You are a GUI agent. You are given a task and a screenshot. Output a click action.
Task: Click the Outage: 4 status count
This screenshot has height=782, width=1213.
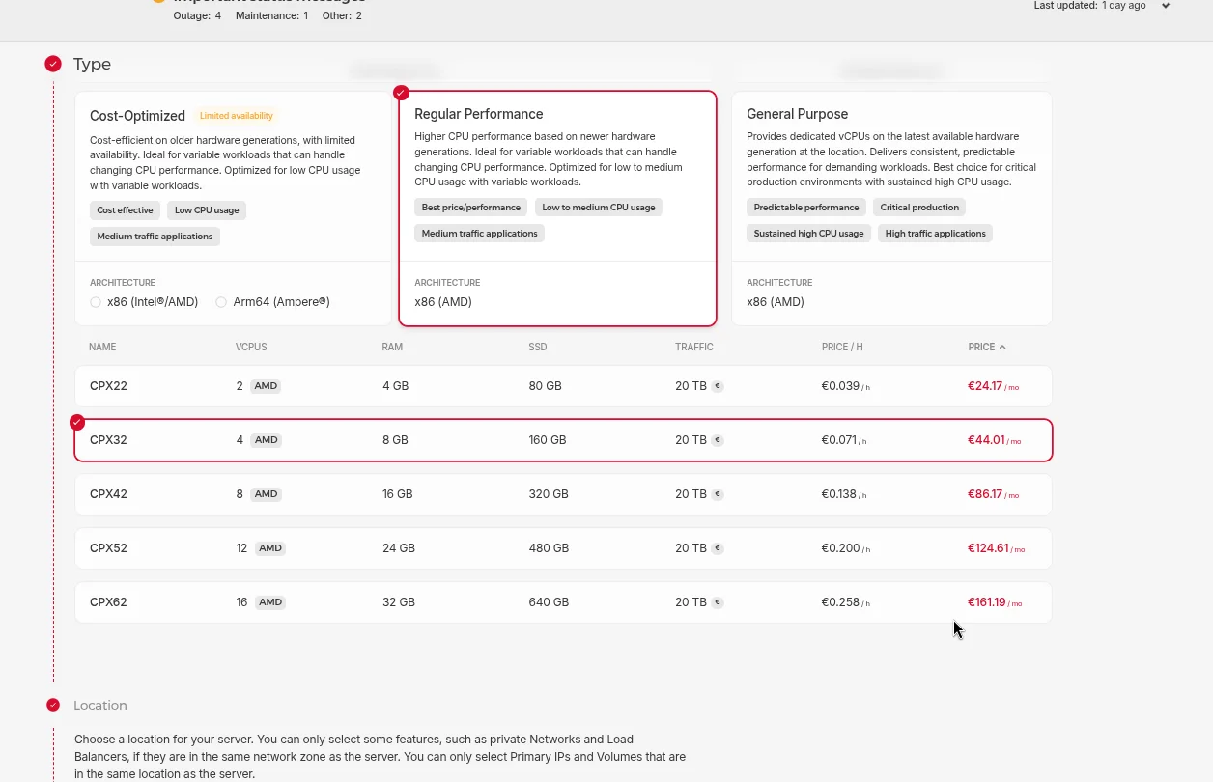pyautogui.click(x=197, y=16)
